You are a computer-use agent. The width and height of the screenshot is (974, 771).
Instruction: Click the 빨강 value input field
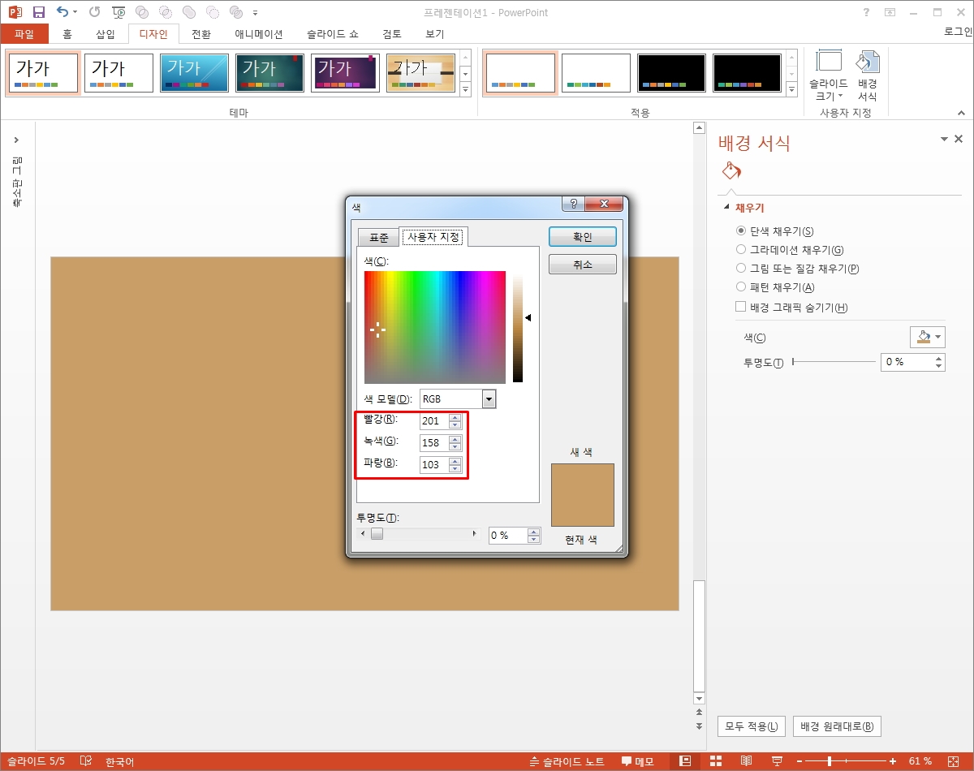coord(433,421)
